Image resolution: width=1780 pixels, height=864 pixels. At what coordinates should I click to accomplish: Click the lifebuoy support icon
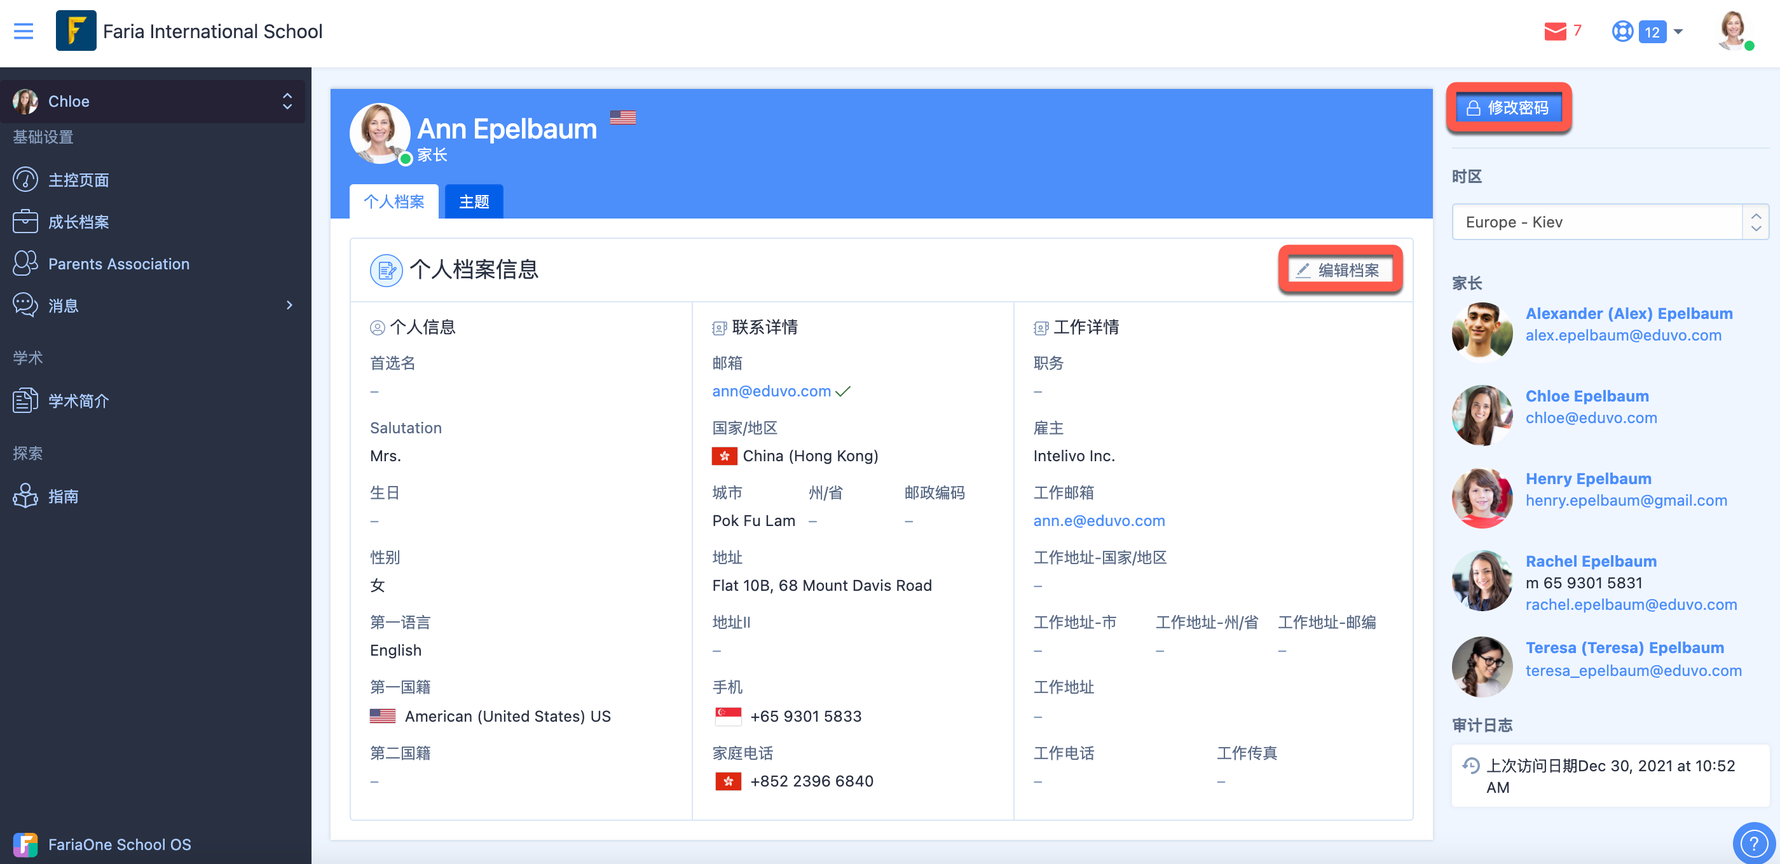(x=1622, y=31)
